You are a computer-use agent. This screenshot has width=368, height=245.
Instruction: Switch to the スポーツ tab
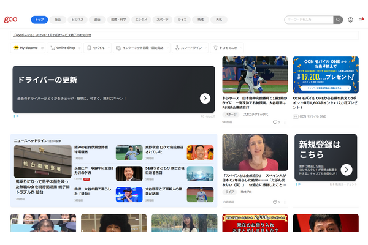coord(163,20)
